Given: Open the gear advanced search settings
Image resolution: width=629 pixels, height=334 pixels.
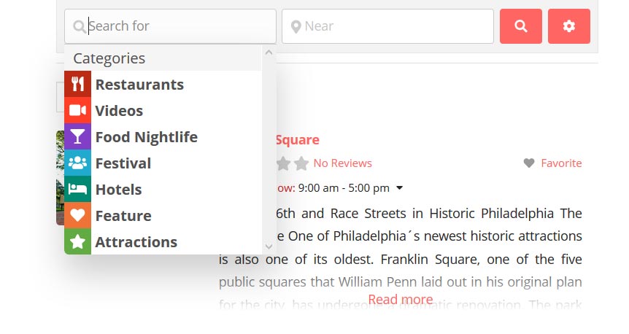Looking at the screenshot, I should [x=568, y=26].
